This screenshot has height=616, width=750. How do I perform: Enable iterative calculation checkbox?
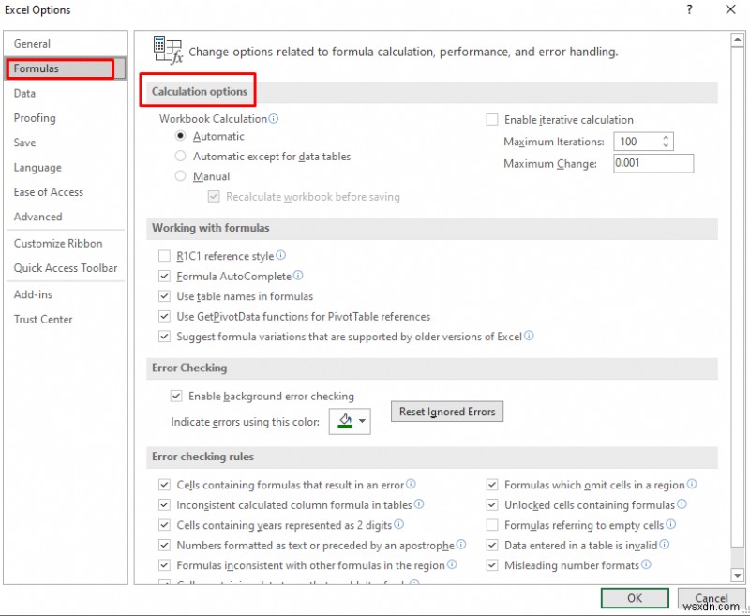(x=491, y=119)
